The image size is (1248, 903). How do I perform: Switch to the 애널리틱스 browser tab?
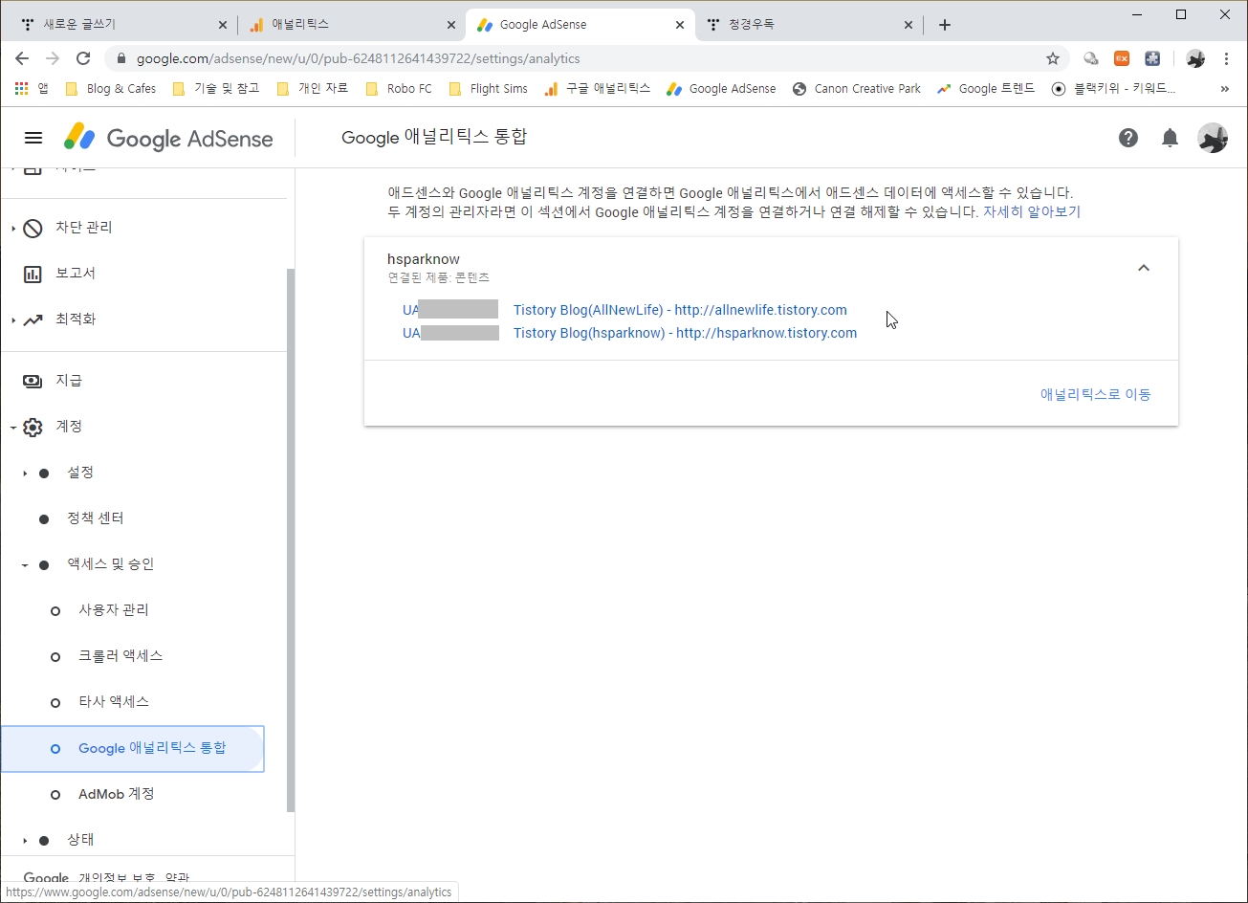352,25
